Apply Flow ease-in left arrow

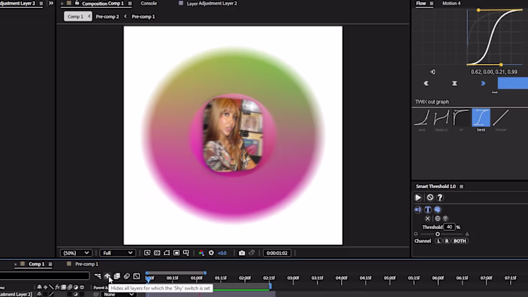pyautogui.click(x=426, y=83)
